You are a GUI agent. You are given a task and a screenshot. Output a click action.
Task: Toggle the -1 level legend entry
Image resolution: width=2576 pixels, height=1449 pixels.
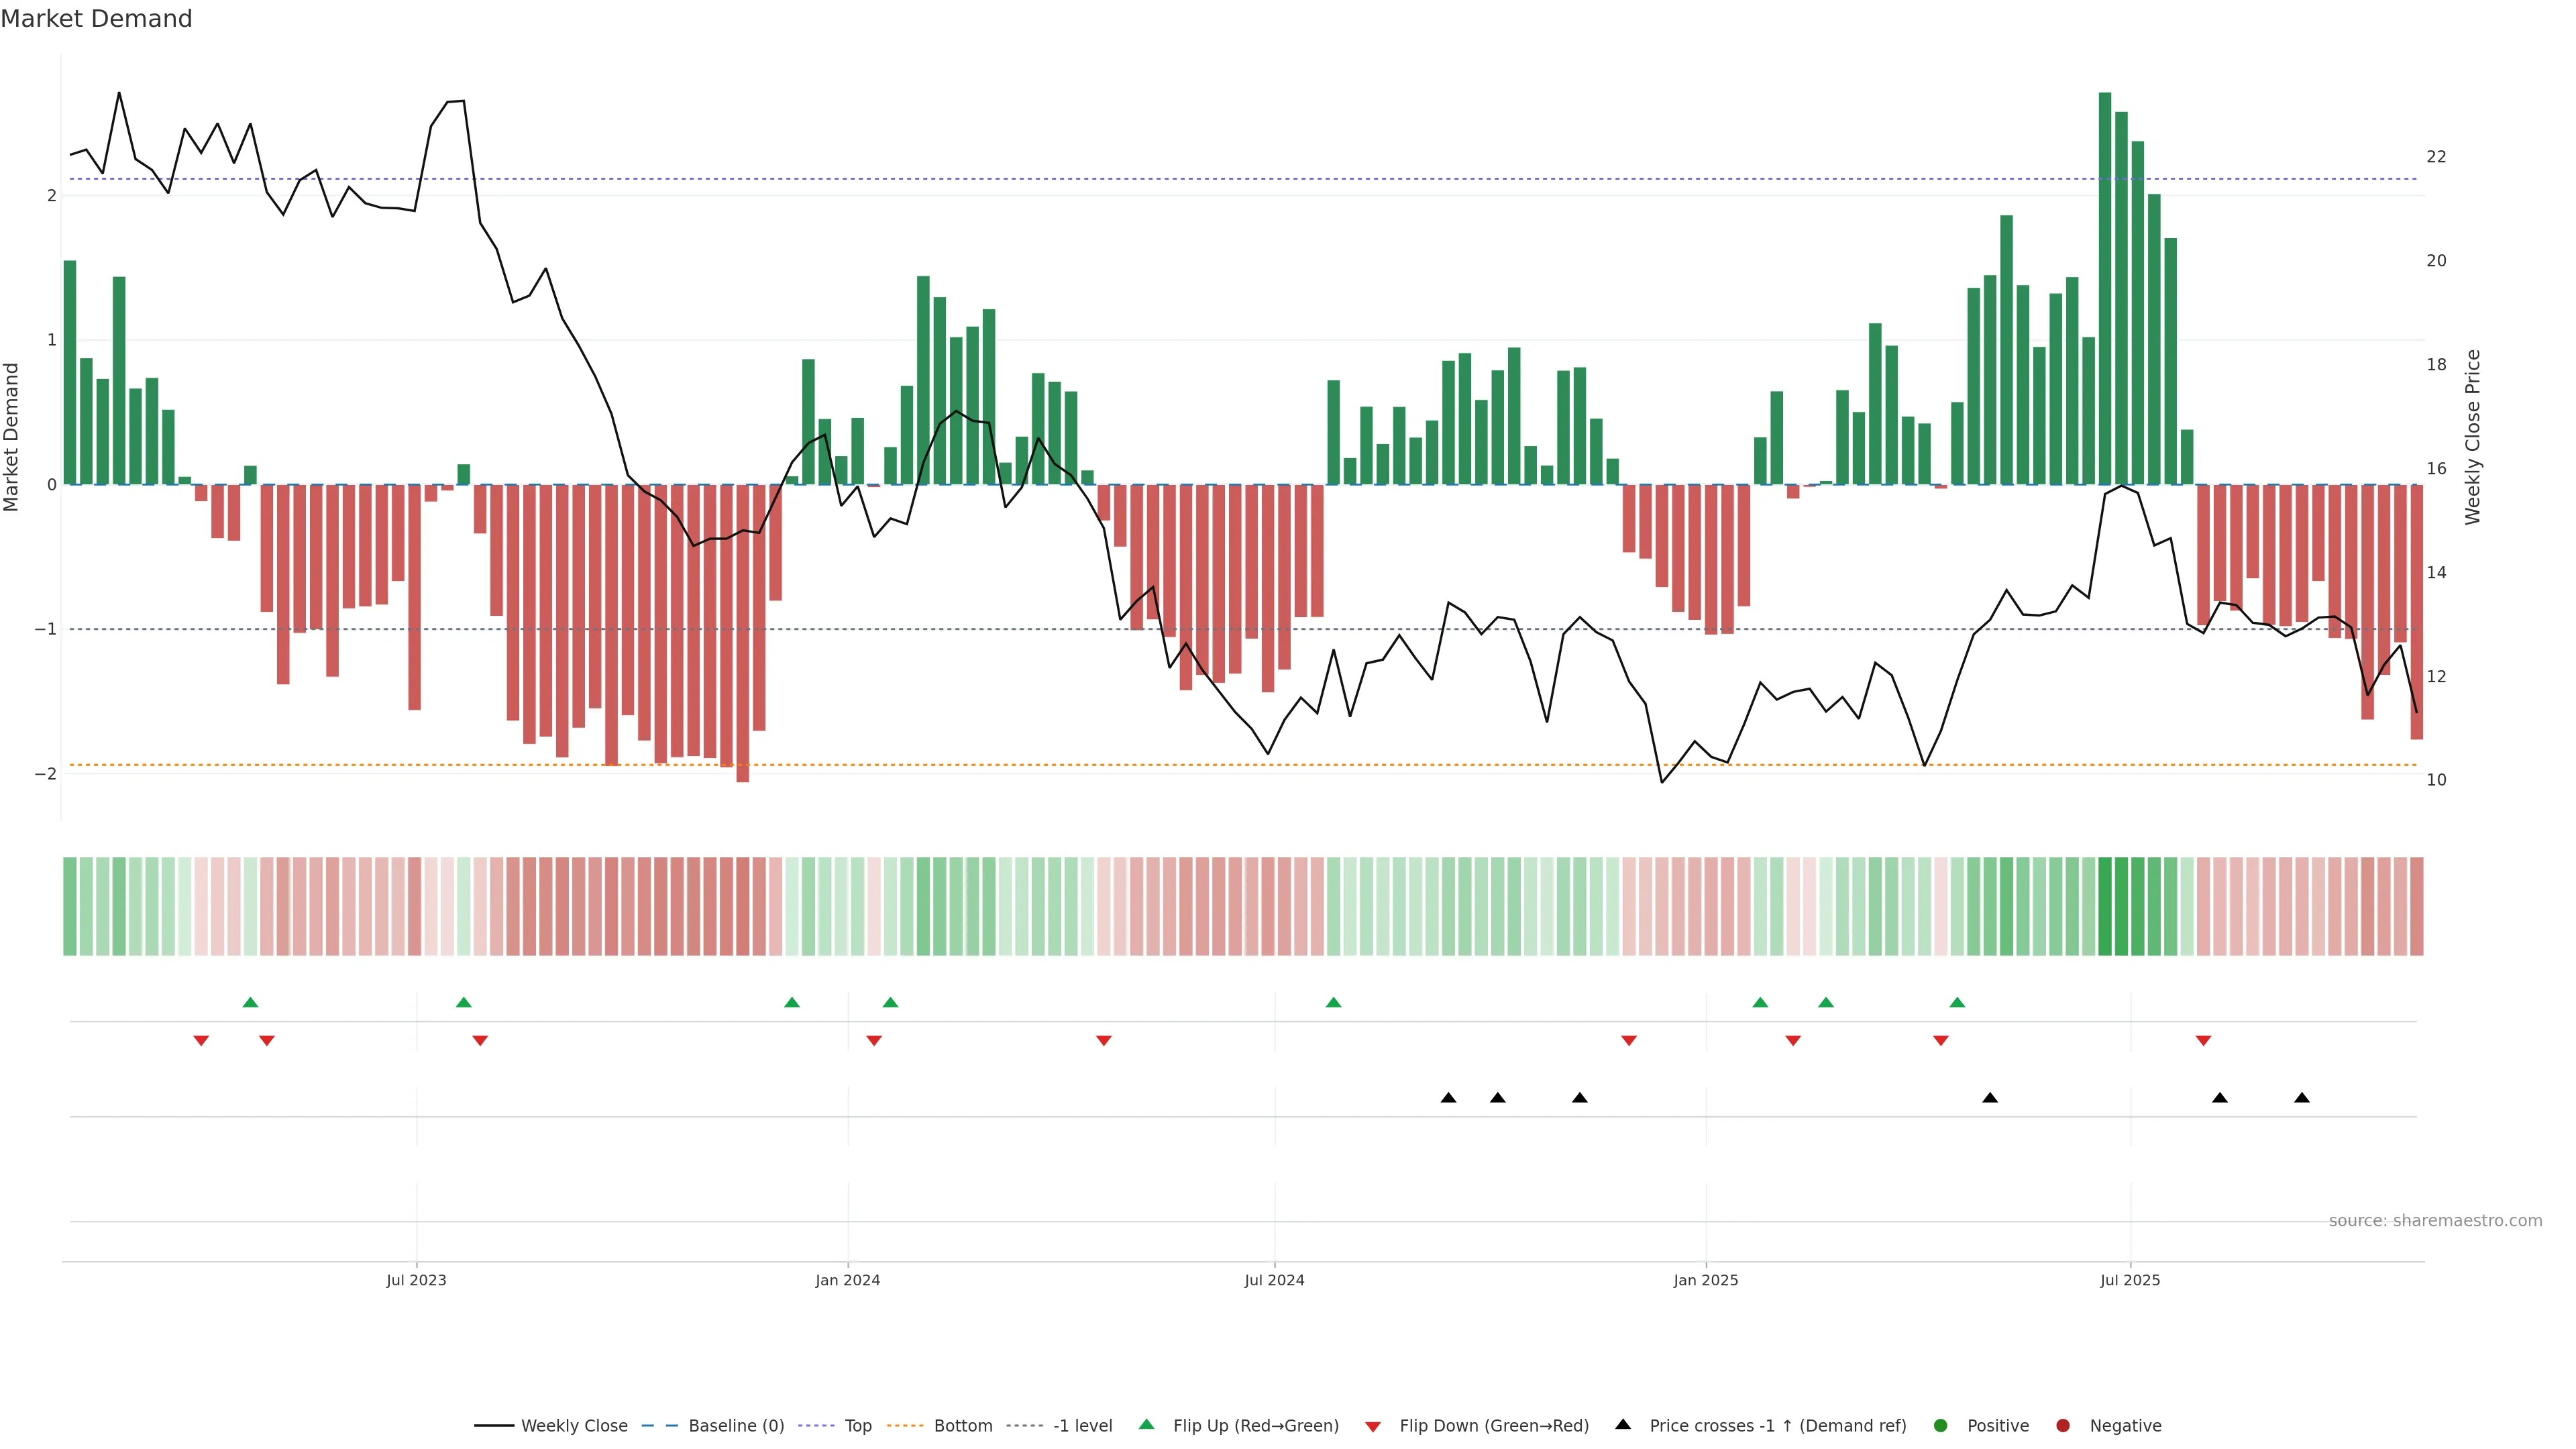coord(1082,1425)
